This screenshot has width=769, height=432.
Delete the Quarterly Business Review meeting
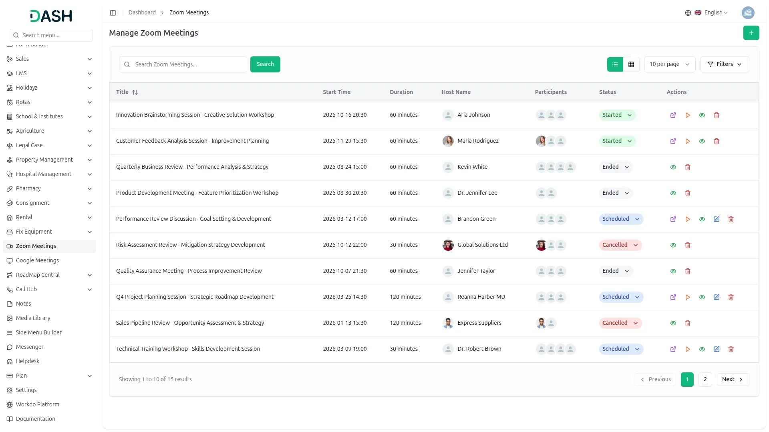tap(687, 167)
